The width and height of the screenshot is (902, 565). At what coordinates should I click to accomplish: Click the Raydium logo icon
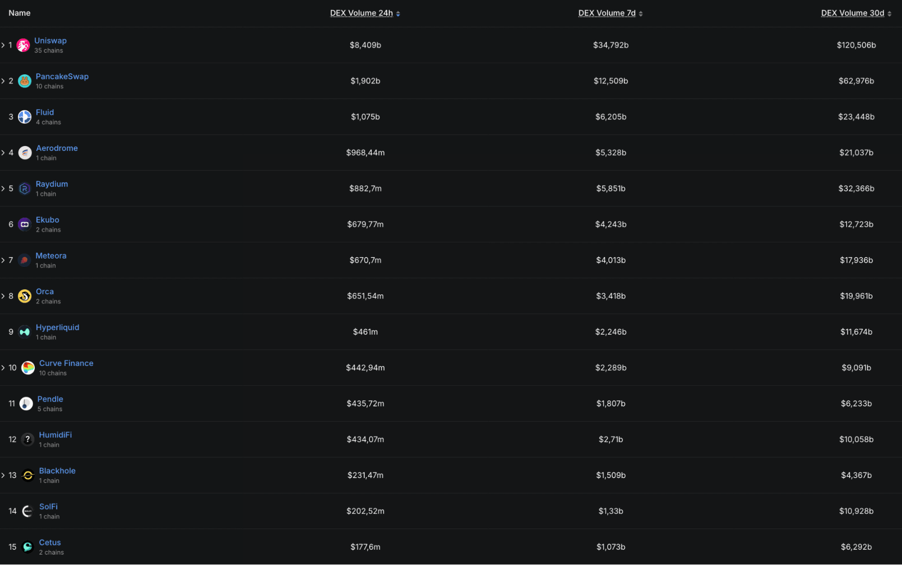coord(24,188)
